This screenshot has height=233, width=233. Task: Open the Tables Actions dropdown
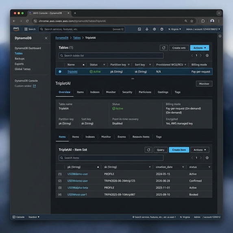point(200,48)
